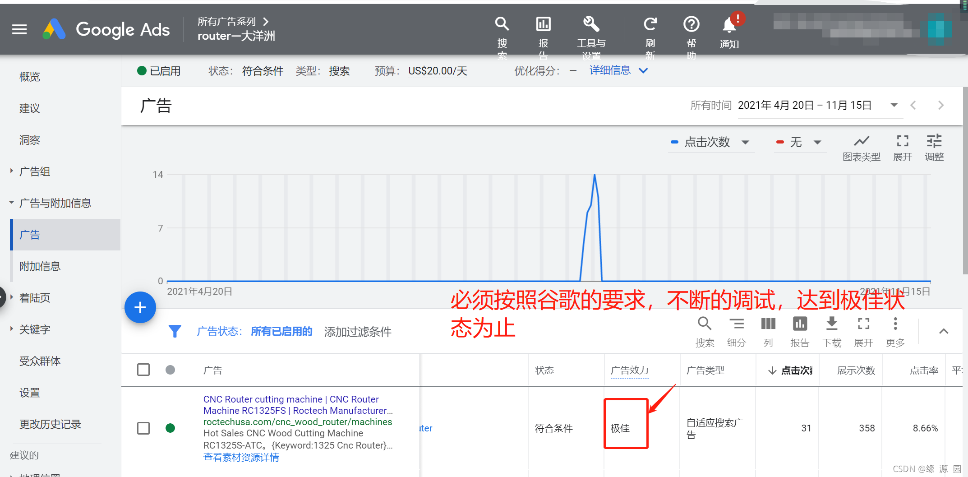Click Add filter (添加过滤条件)
The width and height of the screenshot is (968, 477).
pos(358,332)
